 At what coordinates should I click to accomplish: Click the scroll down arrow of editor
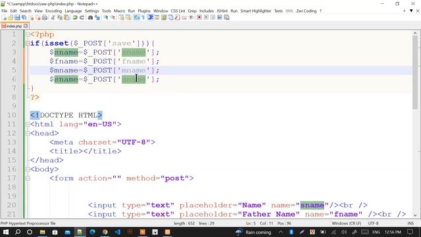point(415,215)
